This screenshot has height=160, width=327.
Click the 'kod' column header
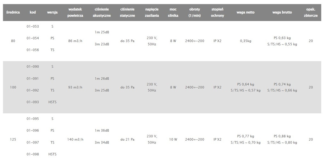coord(33,12)
